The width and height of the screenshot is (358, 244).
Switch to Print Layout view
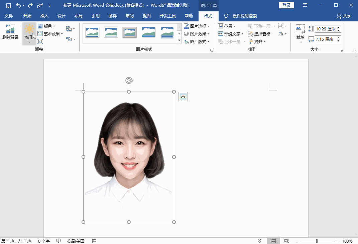tap(273, 241)
